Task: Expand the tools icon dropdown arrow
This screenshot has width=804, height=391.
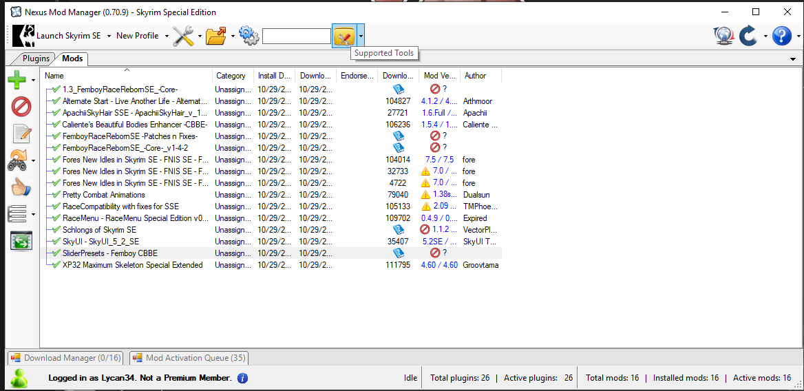Action: tap(200, 36)
